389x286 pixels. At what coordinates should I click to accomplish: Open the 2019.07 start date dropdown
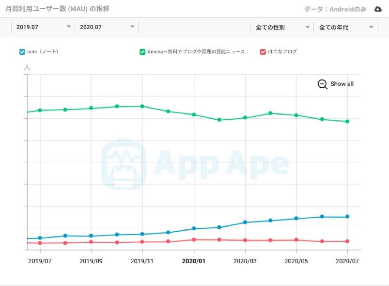[x=43, y=27]
